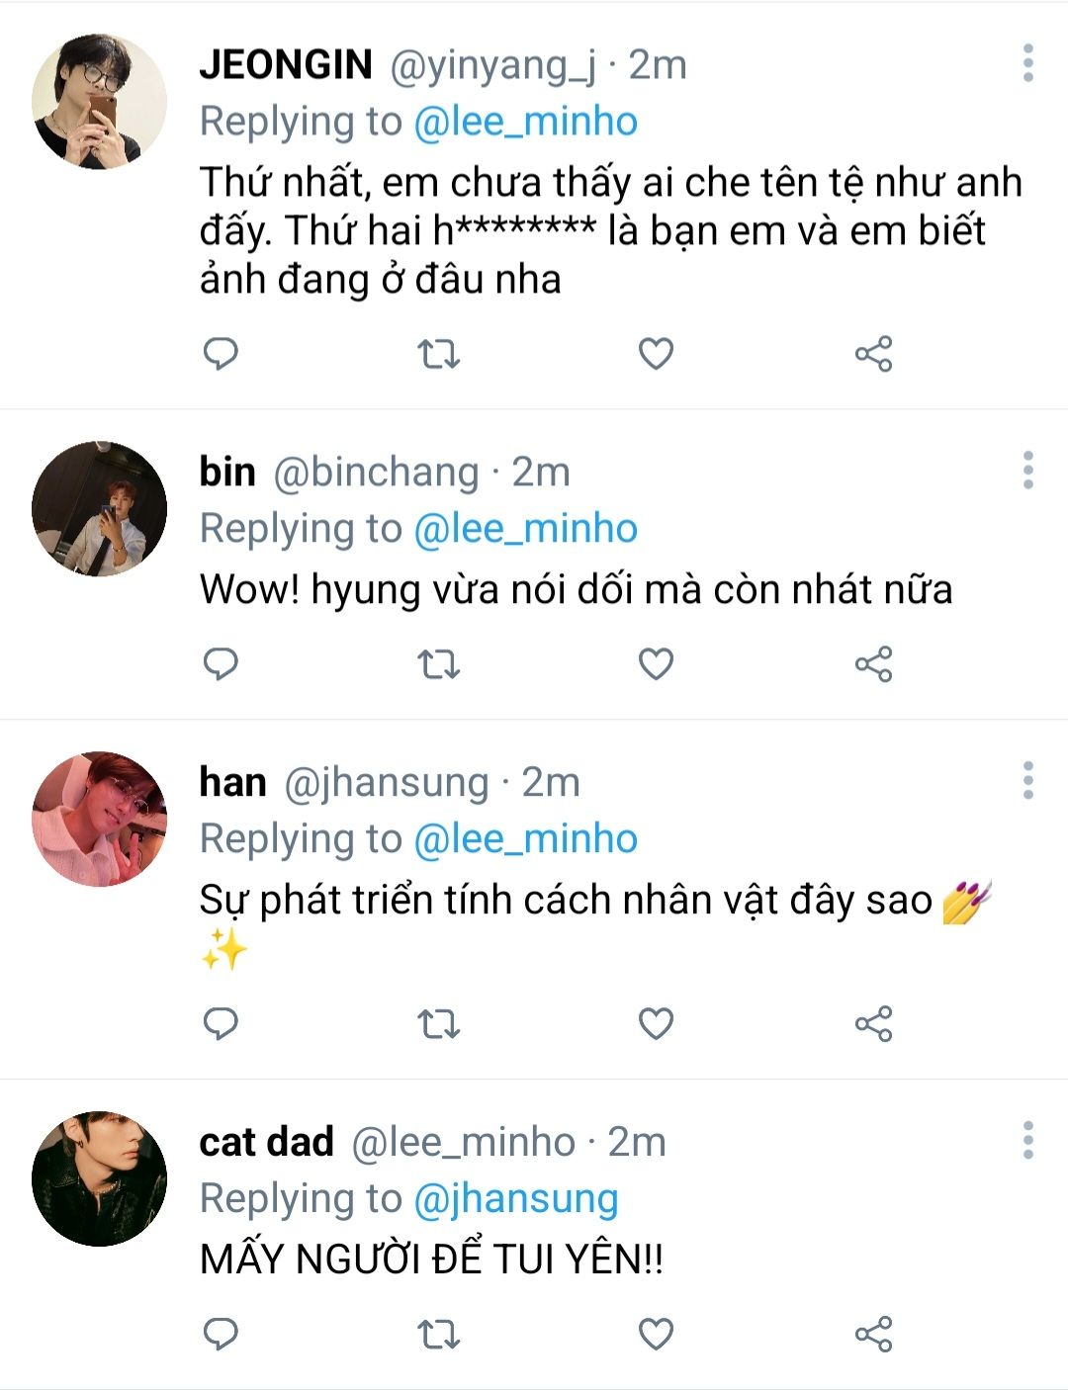Reply to cat dad's tweet

click(x=221, y=1334)
